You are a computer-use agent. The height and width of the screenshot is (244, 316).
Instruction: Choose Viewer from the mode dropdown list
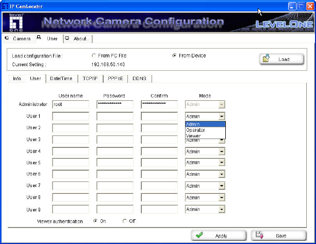[x=193, y=136]
